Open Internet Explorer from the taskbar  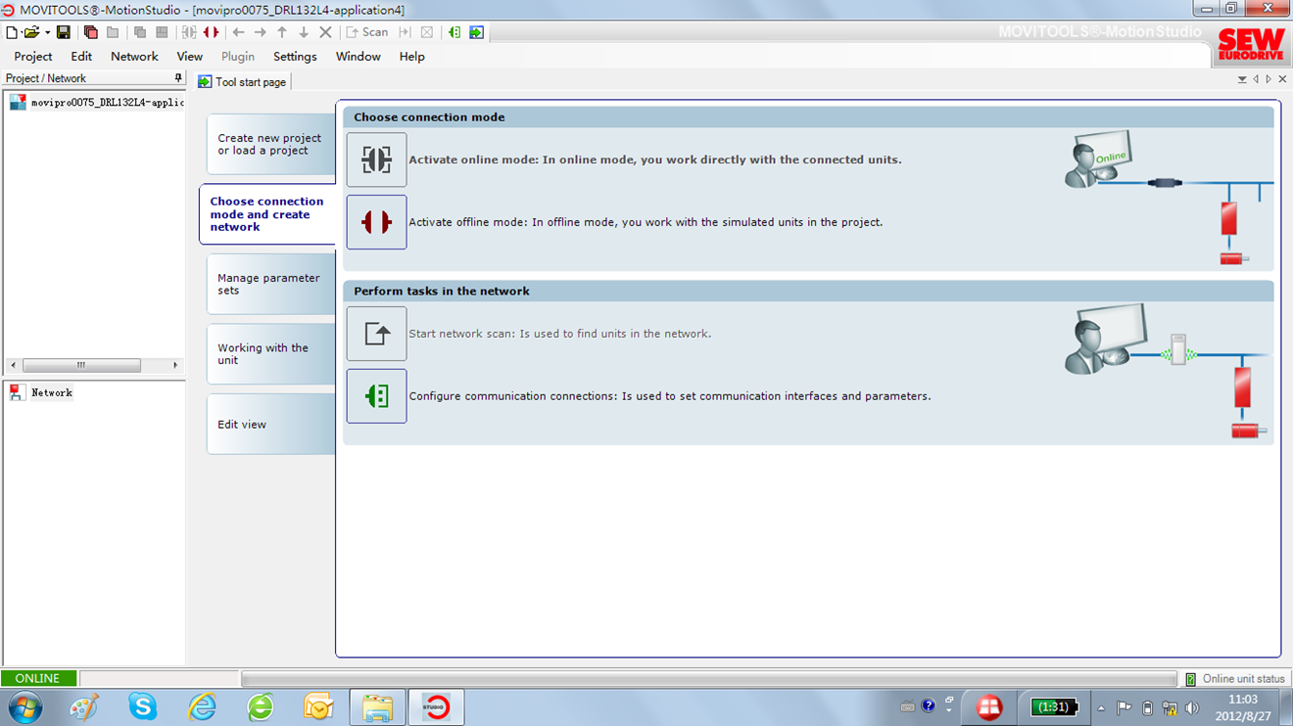click(202, 706)
